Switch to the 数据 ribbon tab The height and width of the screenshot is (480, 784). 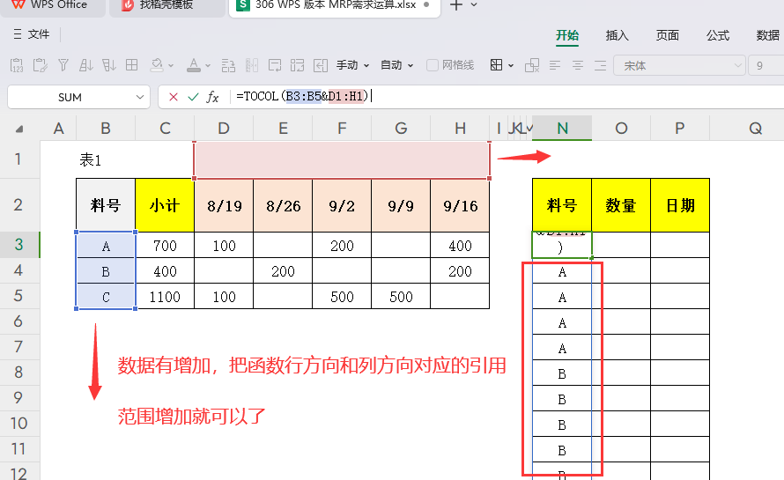[768, 35]
